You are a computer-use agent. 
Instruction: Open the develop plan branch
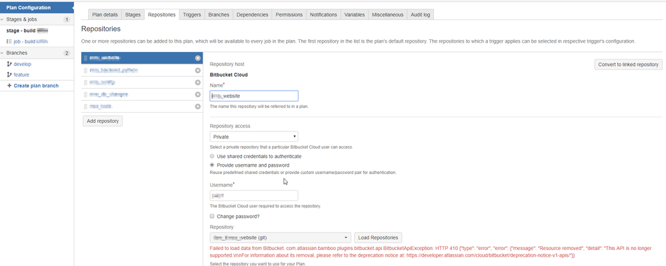click(x=23, y=64)
